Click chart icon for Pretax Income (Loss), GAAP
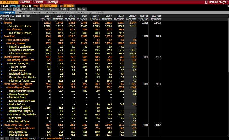 click(x=2, y=125)
